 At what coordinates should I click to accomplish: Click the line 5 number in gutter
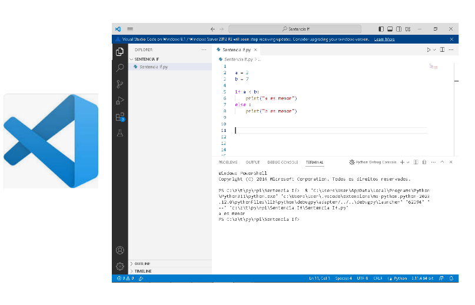pos(224,92)
